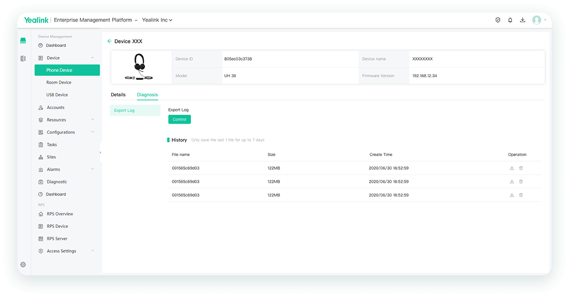The height and width of the screenshot is (297, 569).
Task: Click the headset device thumbnail image
Action: coord(138,67)
